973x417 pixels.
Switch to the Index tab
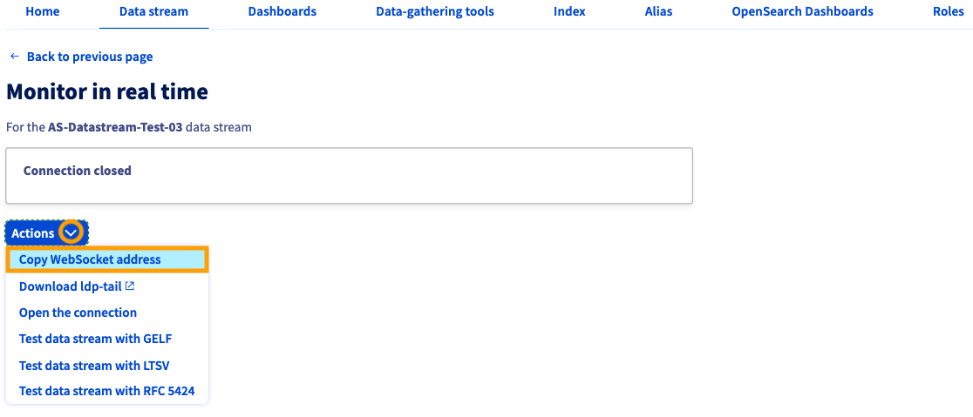tap(569, 12)
